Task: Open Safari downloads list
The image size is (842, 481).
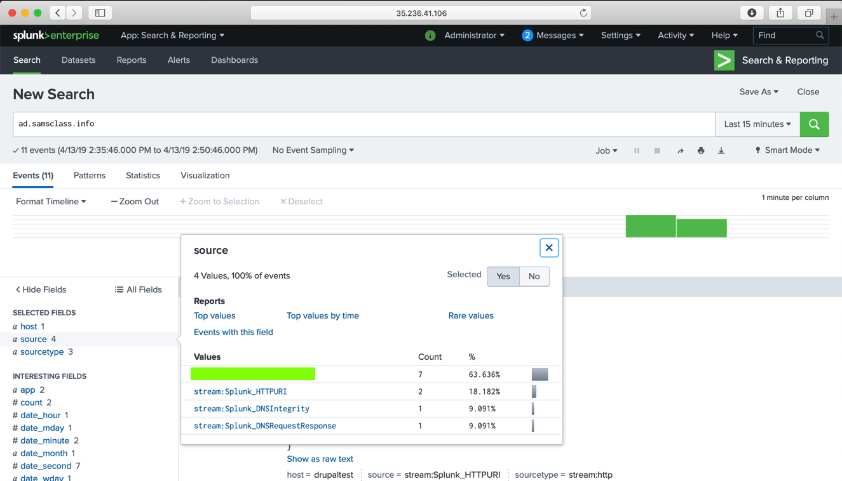Action: point(752,13)
